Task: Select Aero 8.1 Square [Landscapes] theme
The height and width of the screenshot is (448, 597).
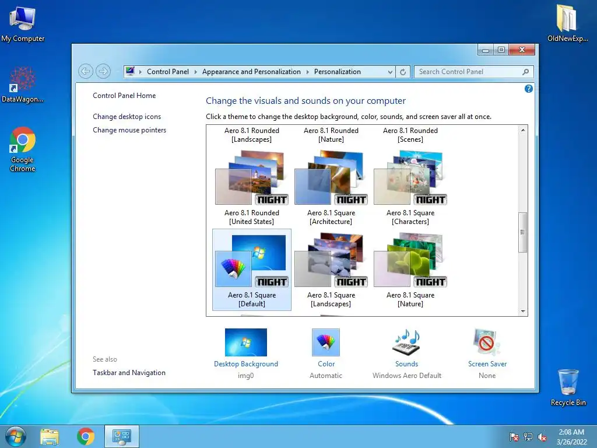Action: [x=331, y=269]
